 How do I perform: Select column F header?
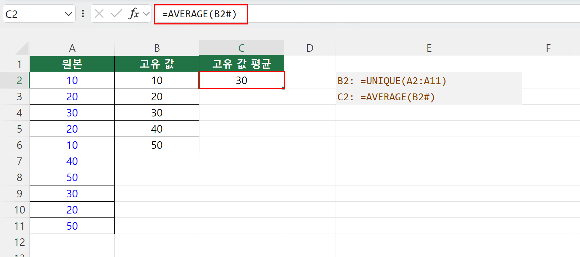point(548,48)
